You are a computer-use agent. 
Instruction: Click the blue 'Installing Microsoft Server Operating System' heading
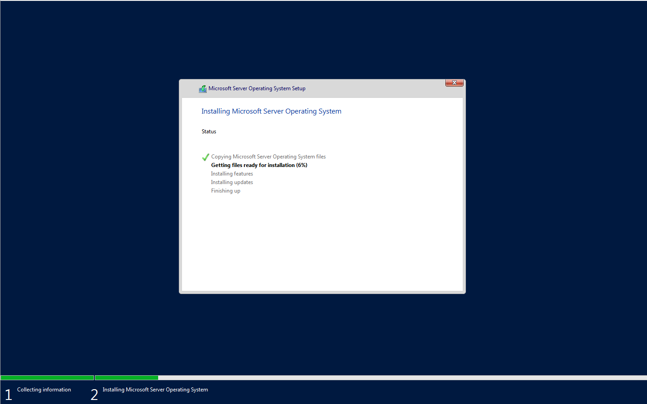pyautogui.click(x=271, y=111)
